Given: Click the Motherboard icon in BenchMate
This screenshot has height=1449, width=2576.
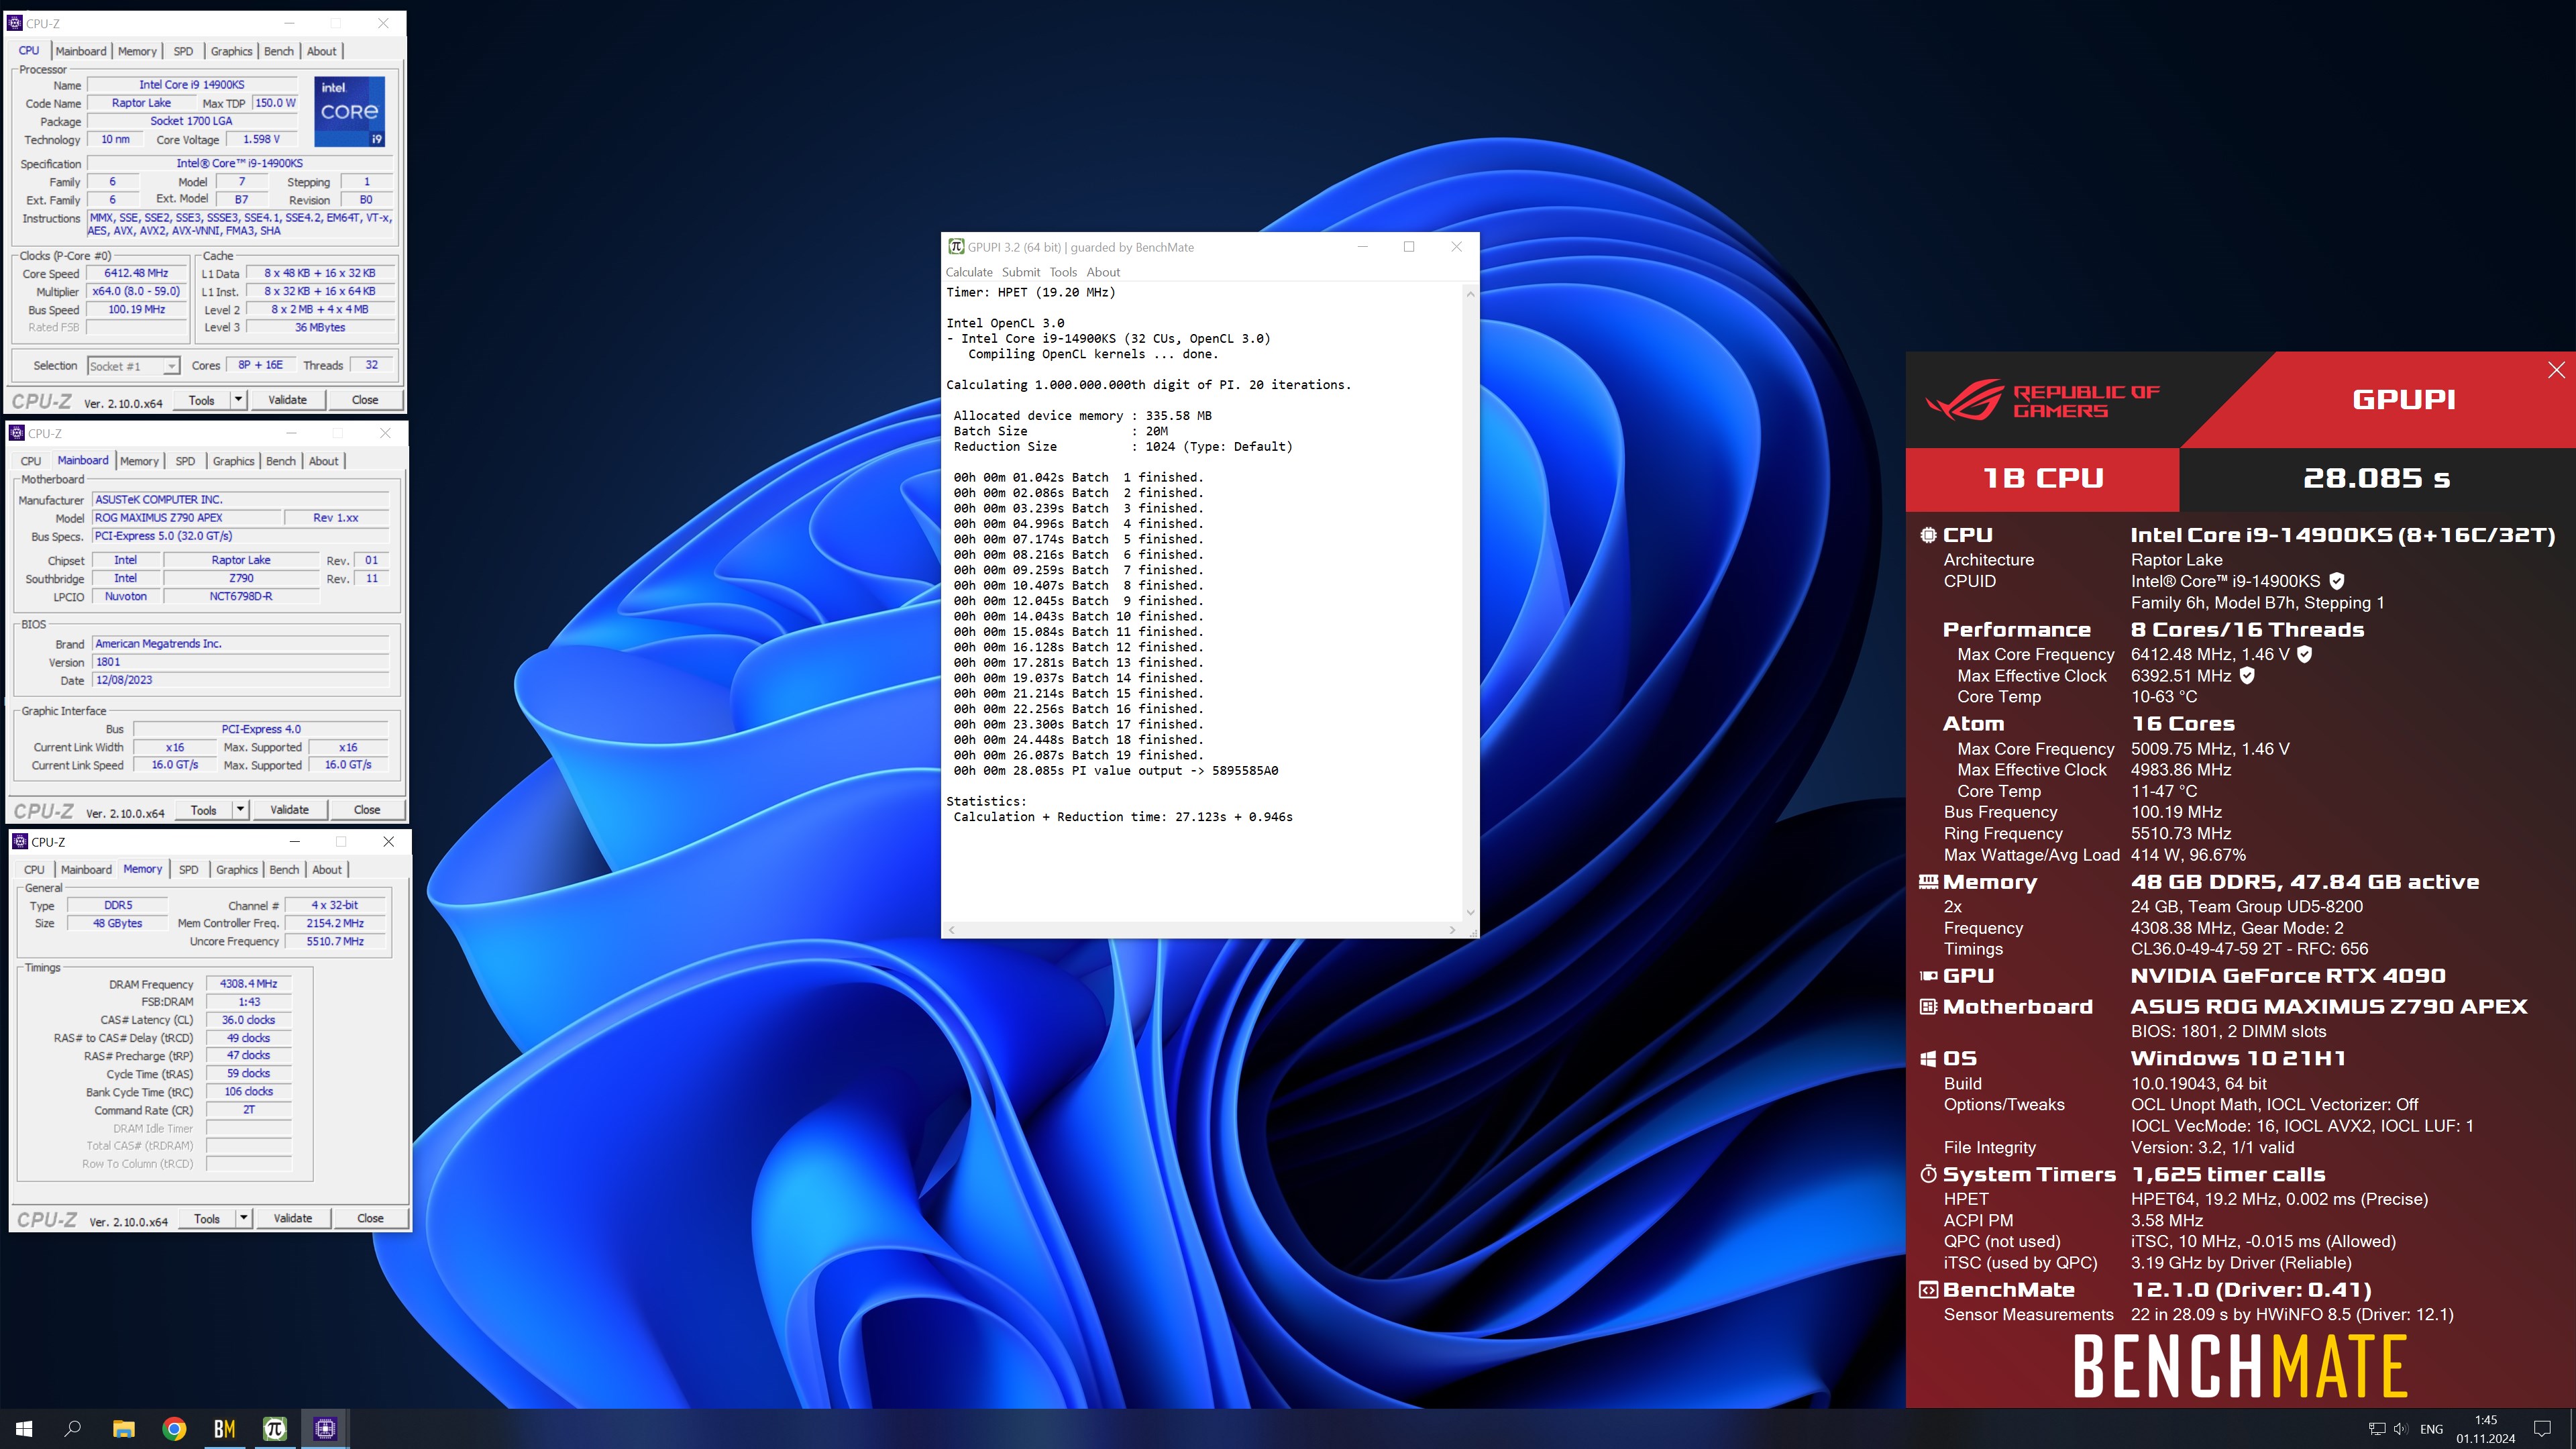Looking at the screenshot, I should 1928,1006.
